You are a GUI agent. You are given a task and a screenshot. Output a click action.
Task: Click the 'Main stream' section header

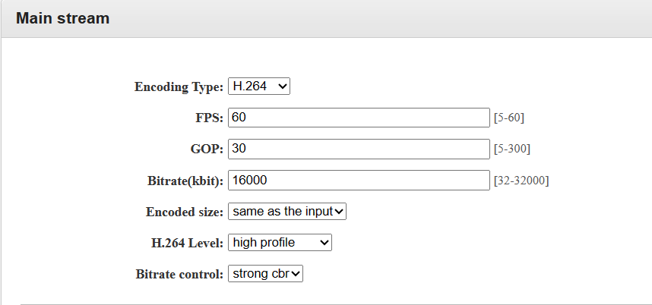tap(62, 18)
